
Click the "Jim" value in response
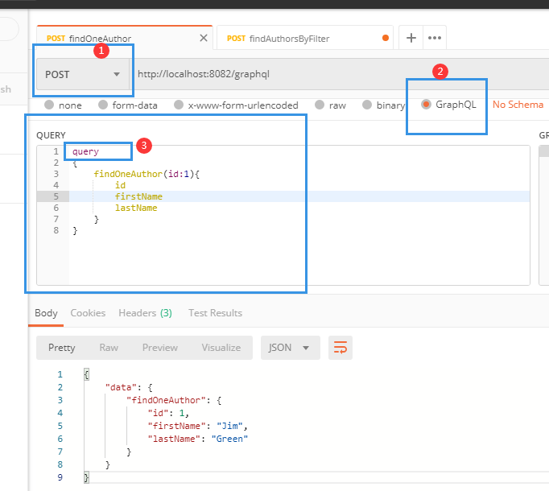click(229, 426)
